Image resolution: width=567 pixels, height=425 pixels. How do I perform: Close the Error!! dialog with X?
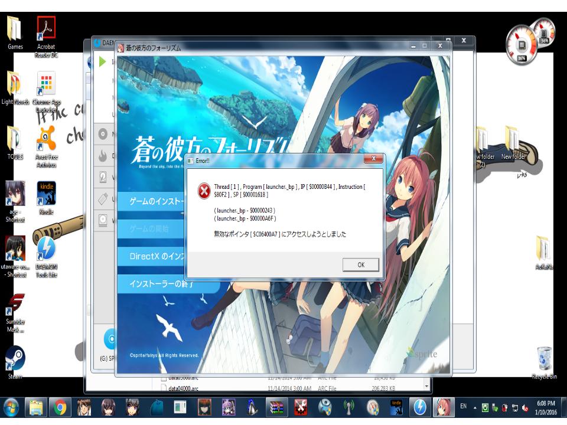click(373, 159)
